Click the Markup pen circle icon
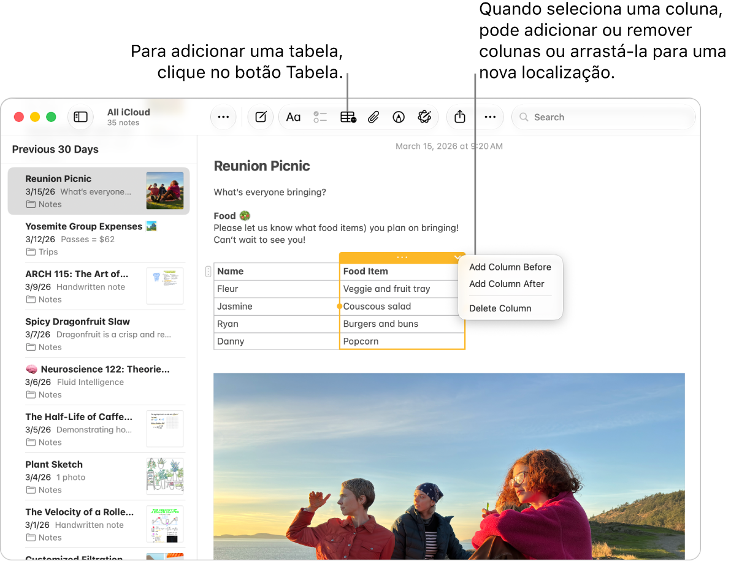Image resolution: width=731 pixels, height=561 pixels. coord(399,117)
